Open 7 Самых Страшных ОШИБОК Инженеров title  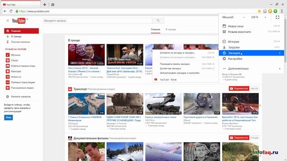click(x=85, y=119)
